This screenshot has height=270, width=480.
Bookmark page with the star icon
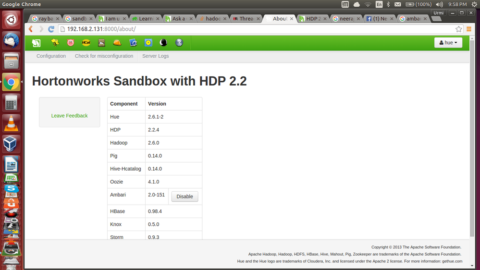pos(458,29)
